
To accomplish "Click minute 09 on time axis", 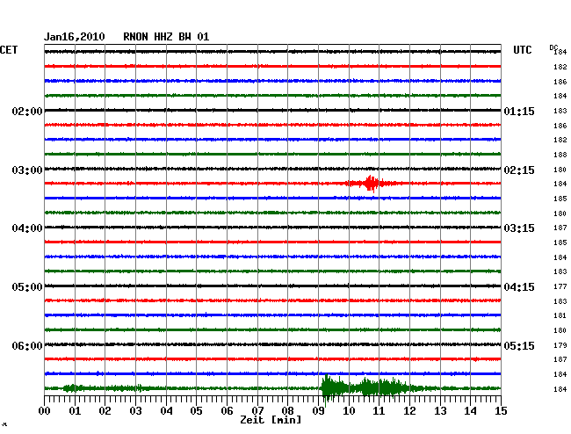I will pos(318,410).
